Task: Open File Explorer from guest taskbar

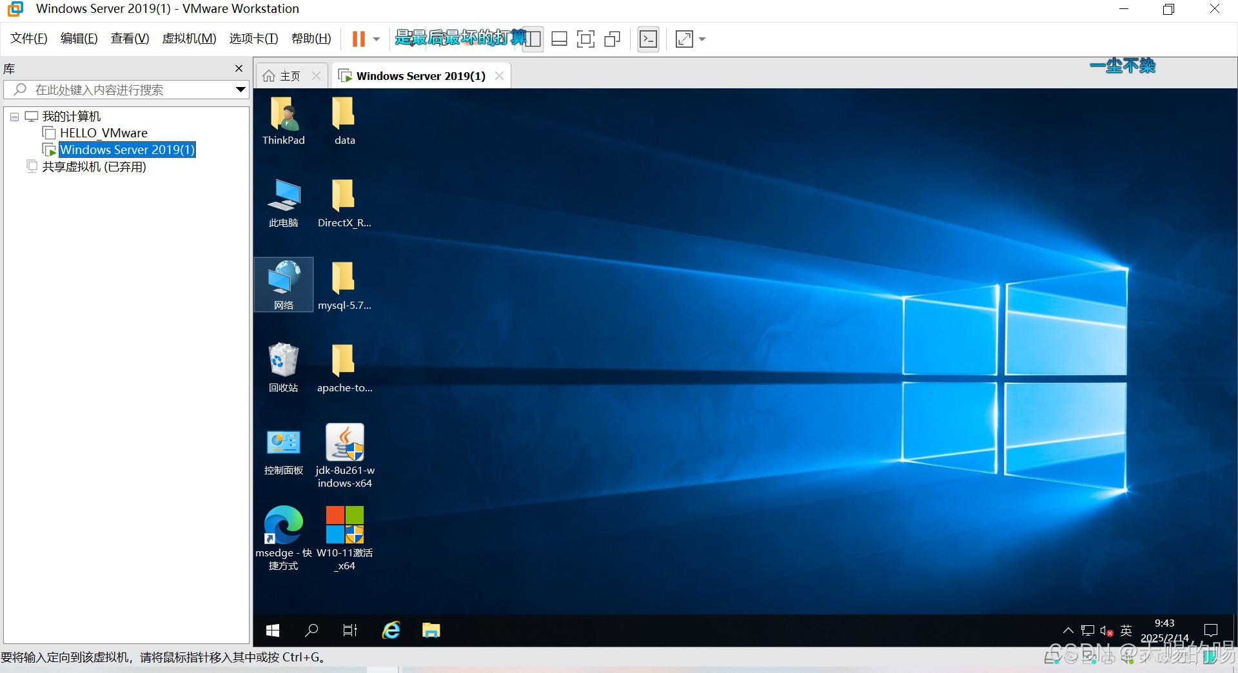Action: (x=431, y=630)
